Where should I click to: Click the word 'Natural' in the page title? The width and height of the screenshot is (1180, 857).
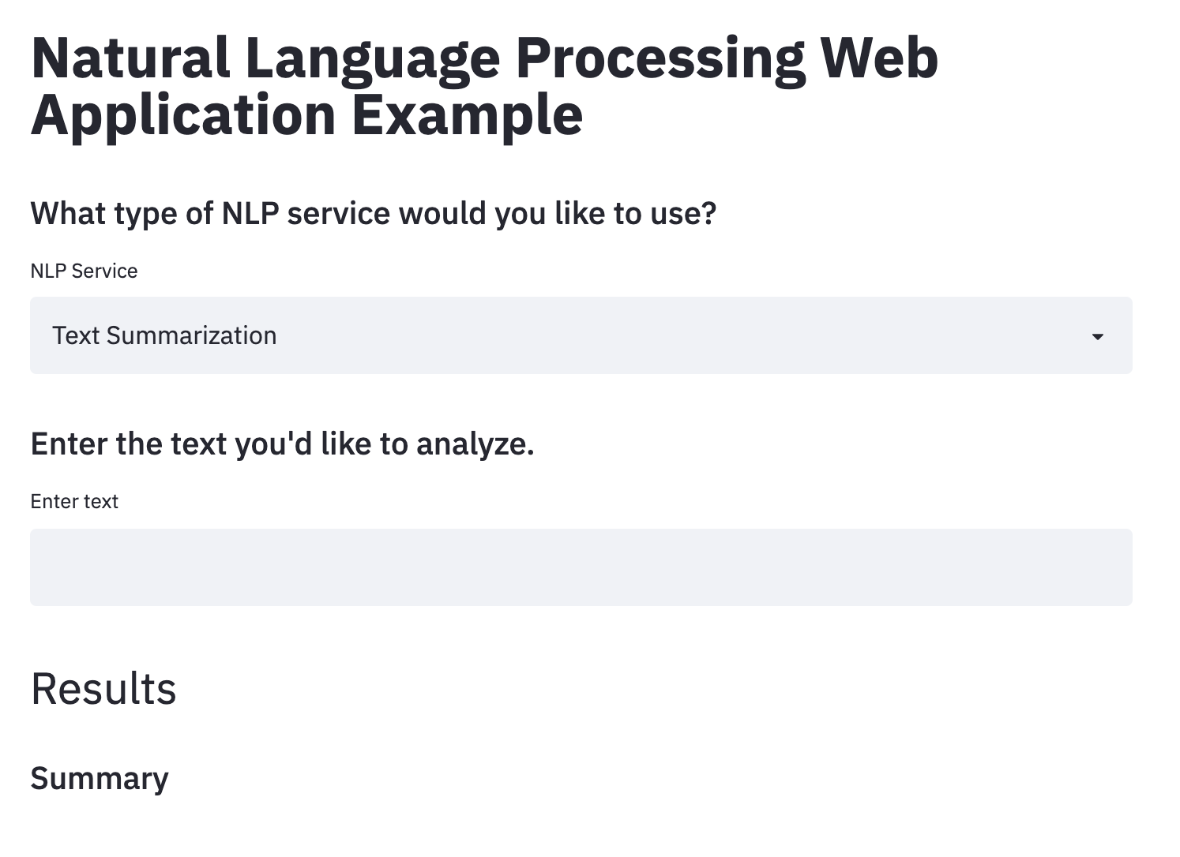point(130,58)
